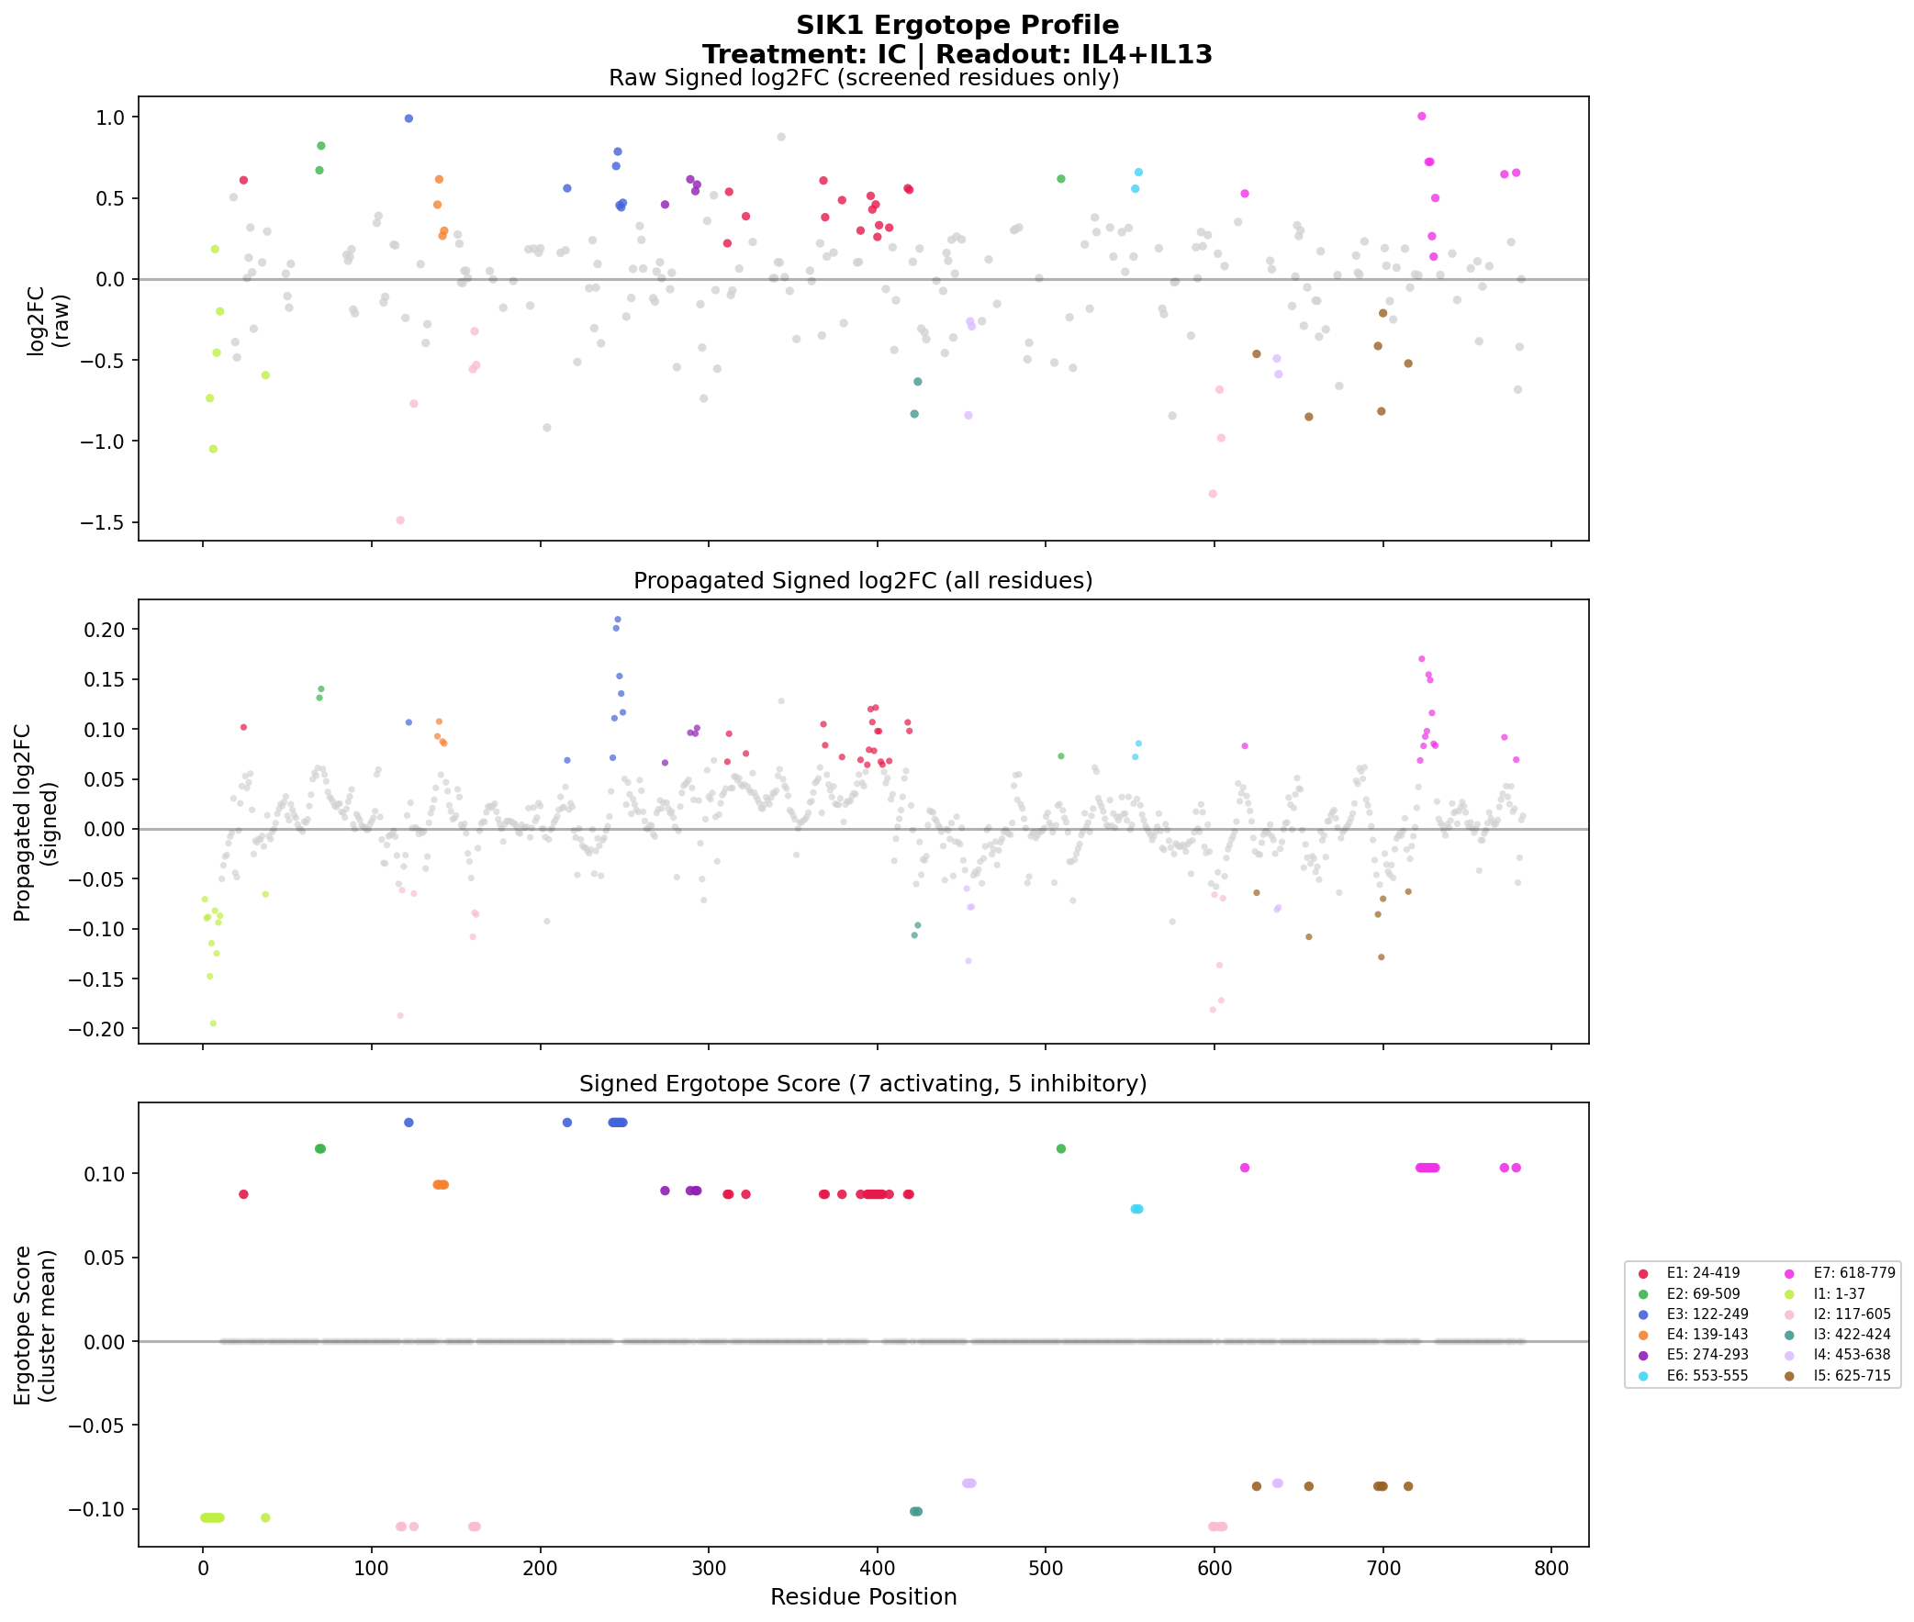The height and width of the screenshot is (1622, 1914).
Task: Click the Residue Position x-axis label
Action: click(x=862, y=1597)
